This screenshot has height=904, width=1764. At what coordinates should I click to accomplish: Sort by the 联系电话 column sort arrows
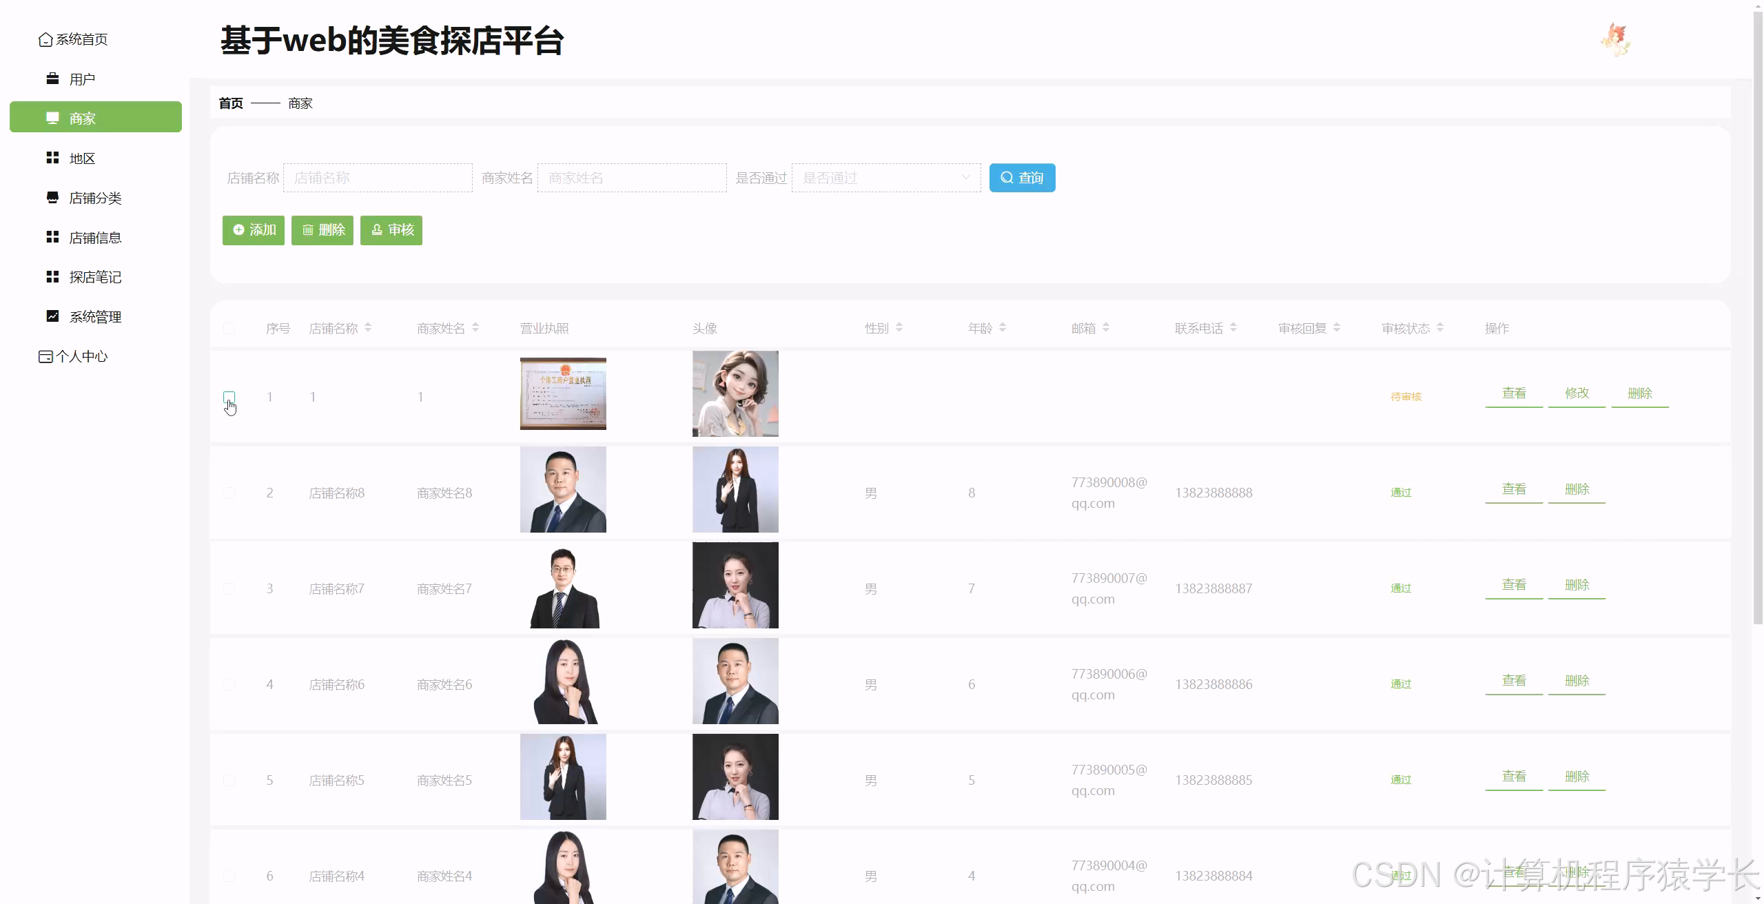pos(1233,328)
